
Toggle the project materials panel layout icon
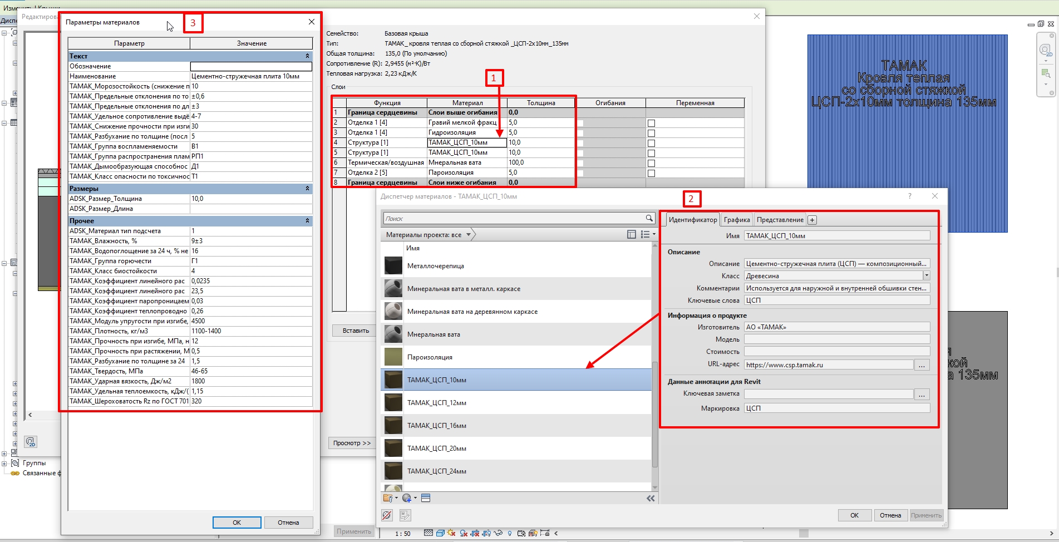(x=631, y=234)
